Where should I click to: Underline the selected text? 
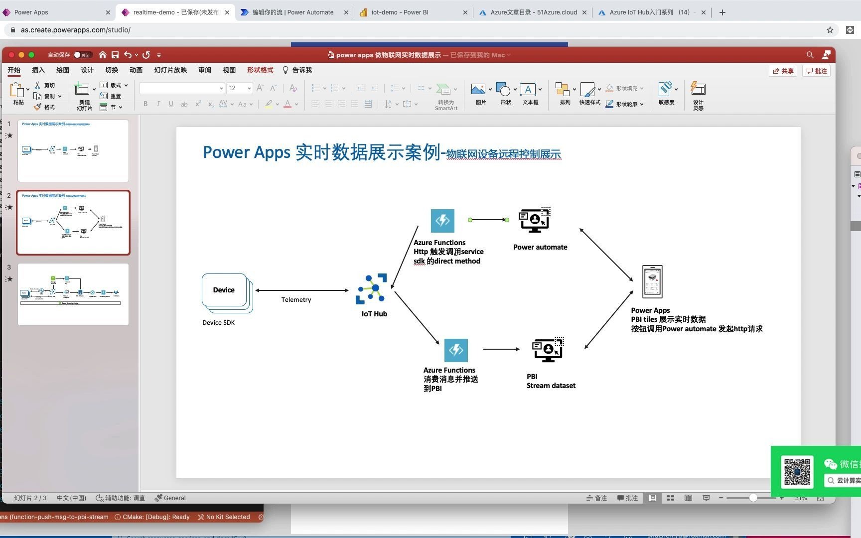[171, 104]
